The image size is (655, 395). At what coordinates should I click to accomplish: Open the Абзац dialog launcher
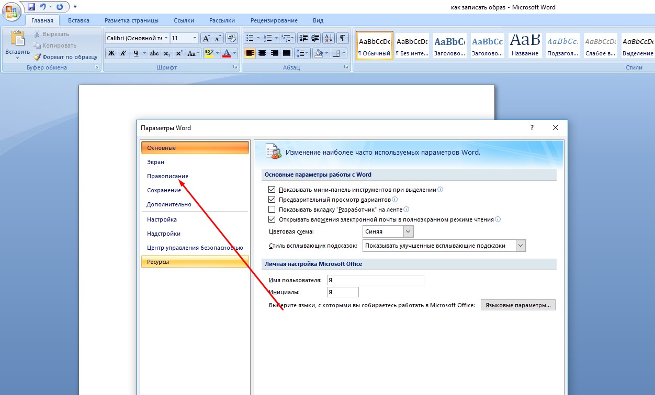346,67
